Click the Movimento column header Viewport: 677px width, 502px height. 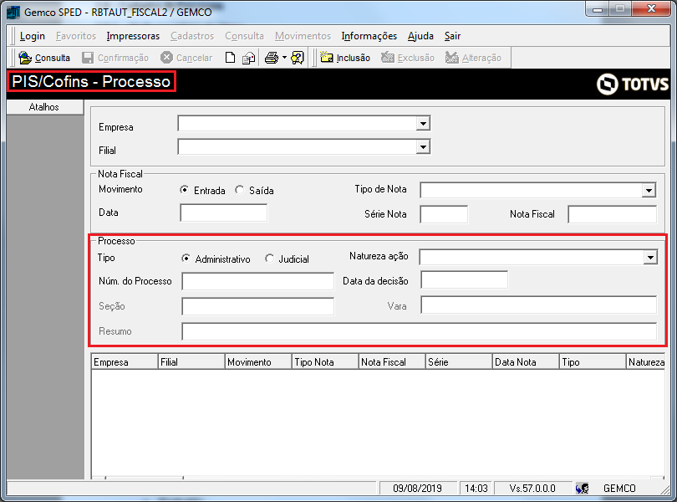(x=258, y=362)
